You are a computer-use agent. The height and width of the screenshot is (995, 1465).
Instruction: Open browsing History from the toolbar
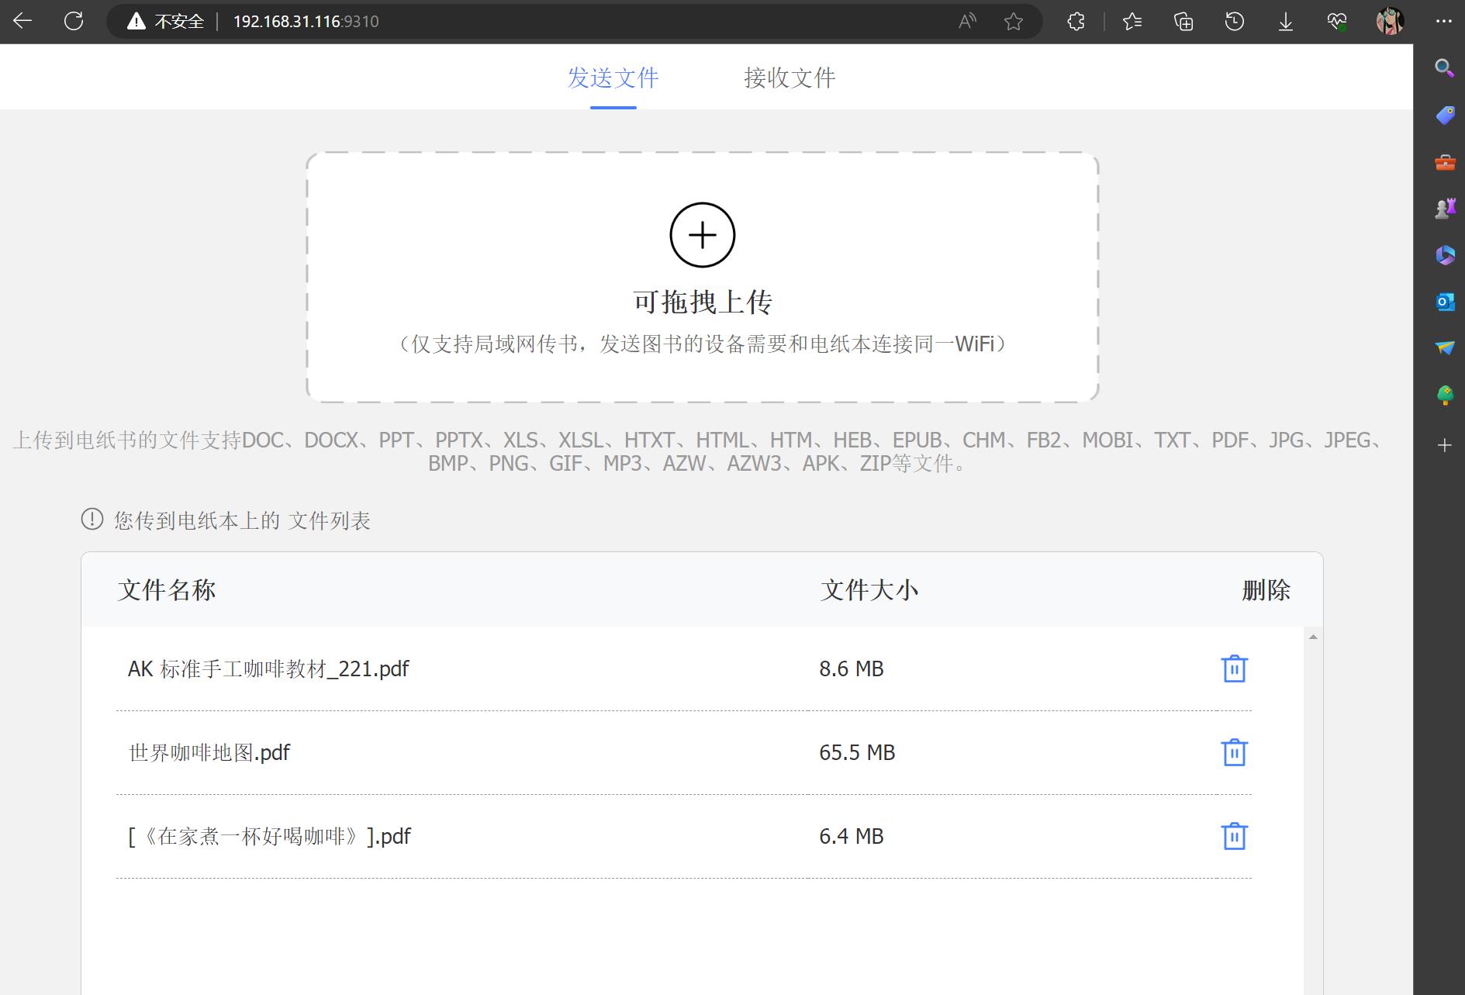pos(1234,21)
